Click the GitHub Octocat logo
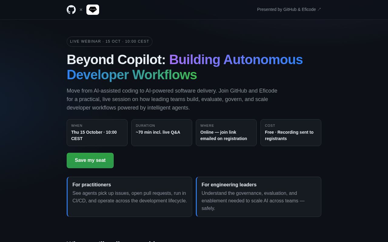 (71, 10)
